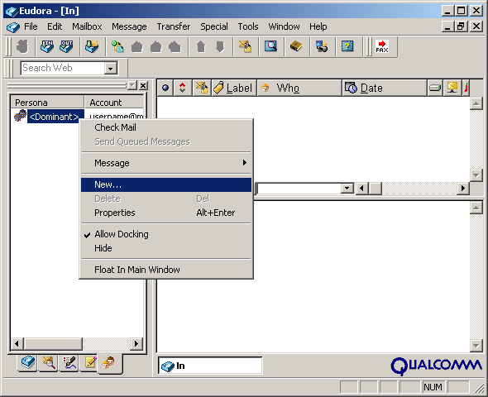Click the Reply toolbar icon
488x397 pixels.
point(137,46)
